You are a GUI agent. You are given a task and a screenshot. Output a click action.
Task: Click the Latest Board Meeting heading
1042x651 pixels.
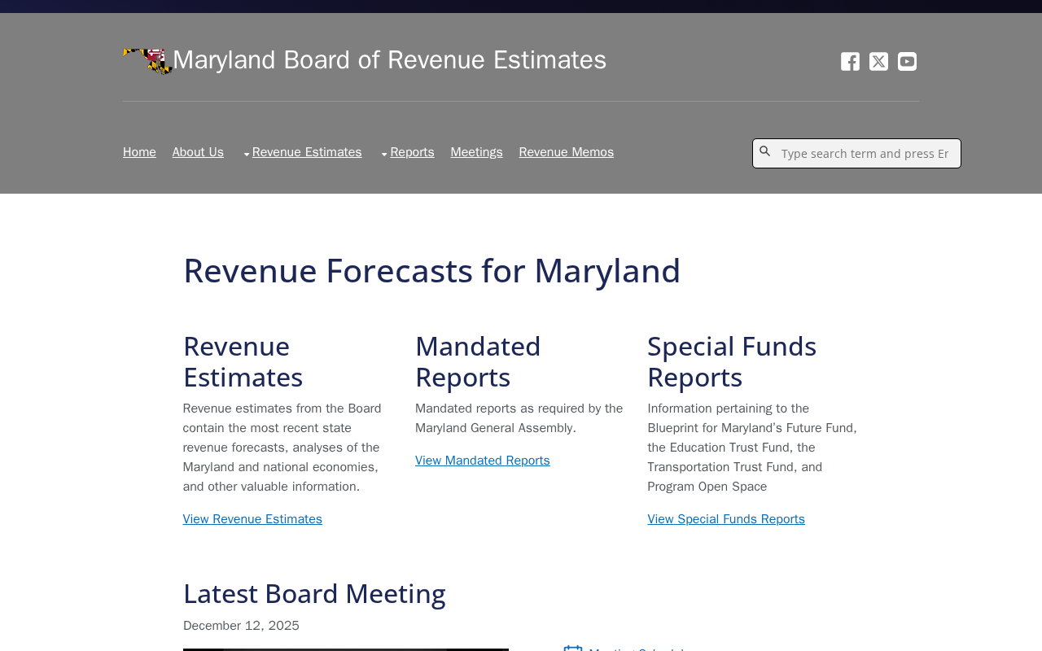(x=314, y=594)
